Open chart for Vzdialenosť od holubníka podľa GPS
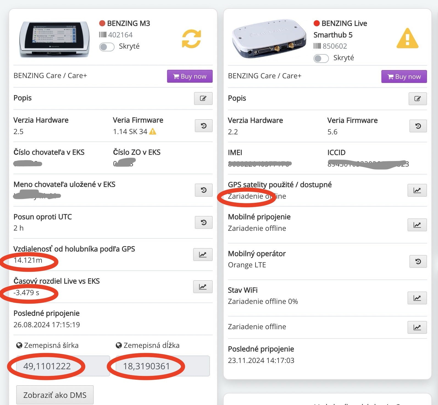The height and width of the screenshot is (405, 438). point(203,254)
